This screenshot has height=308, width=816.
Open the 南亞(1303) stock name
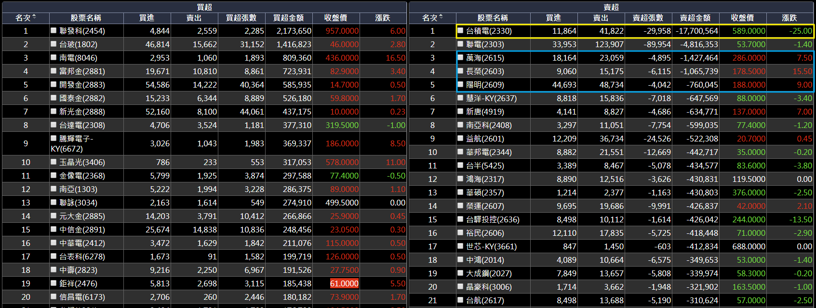pos(78,189)
